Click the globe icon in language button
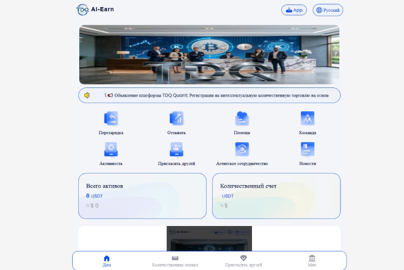404x270 pixels. (319, 10)
